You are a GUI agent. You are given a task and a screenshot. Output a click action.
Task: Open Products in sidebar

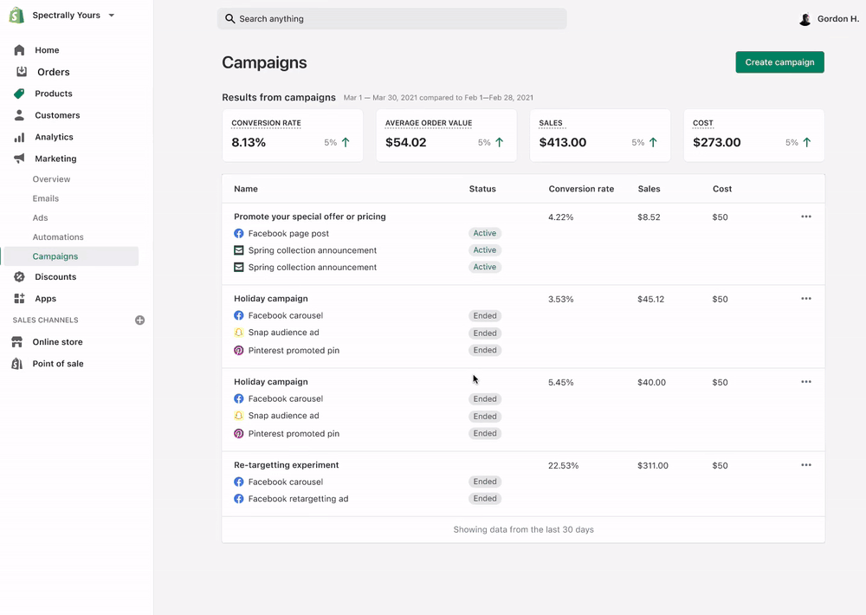(54, 94)
